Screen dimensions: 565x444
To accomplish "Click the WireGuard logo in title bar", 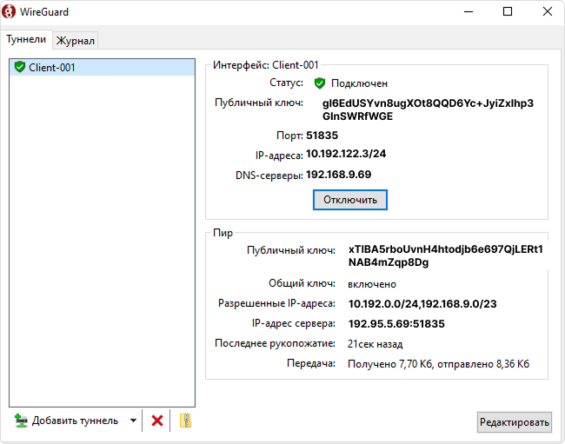I will point(9,11).
